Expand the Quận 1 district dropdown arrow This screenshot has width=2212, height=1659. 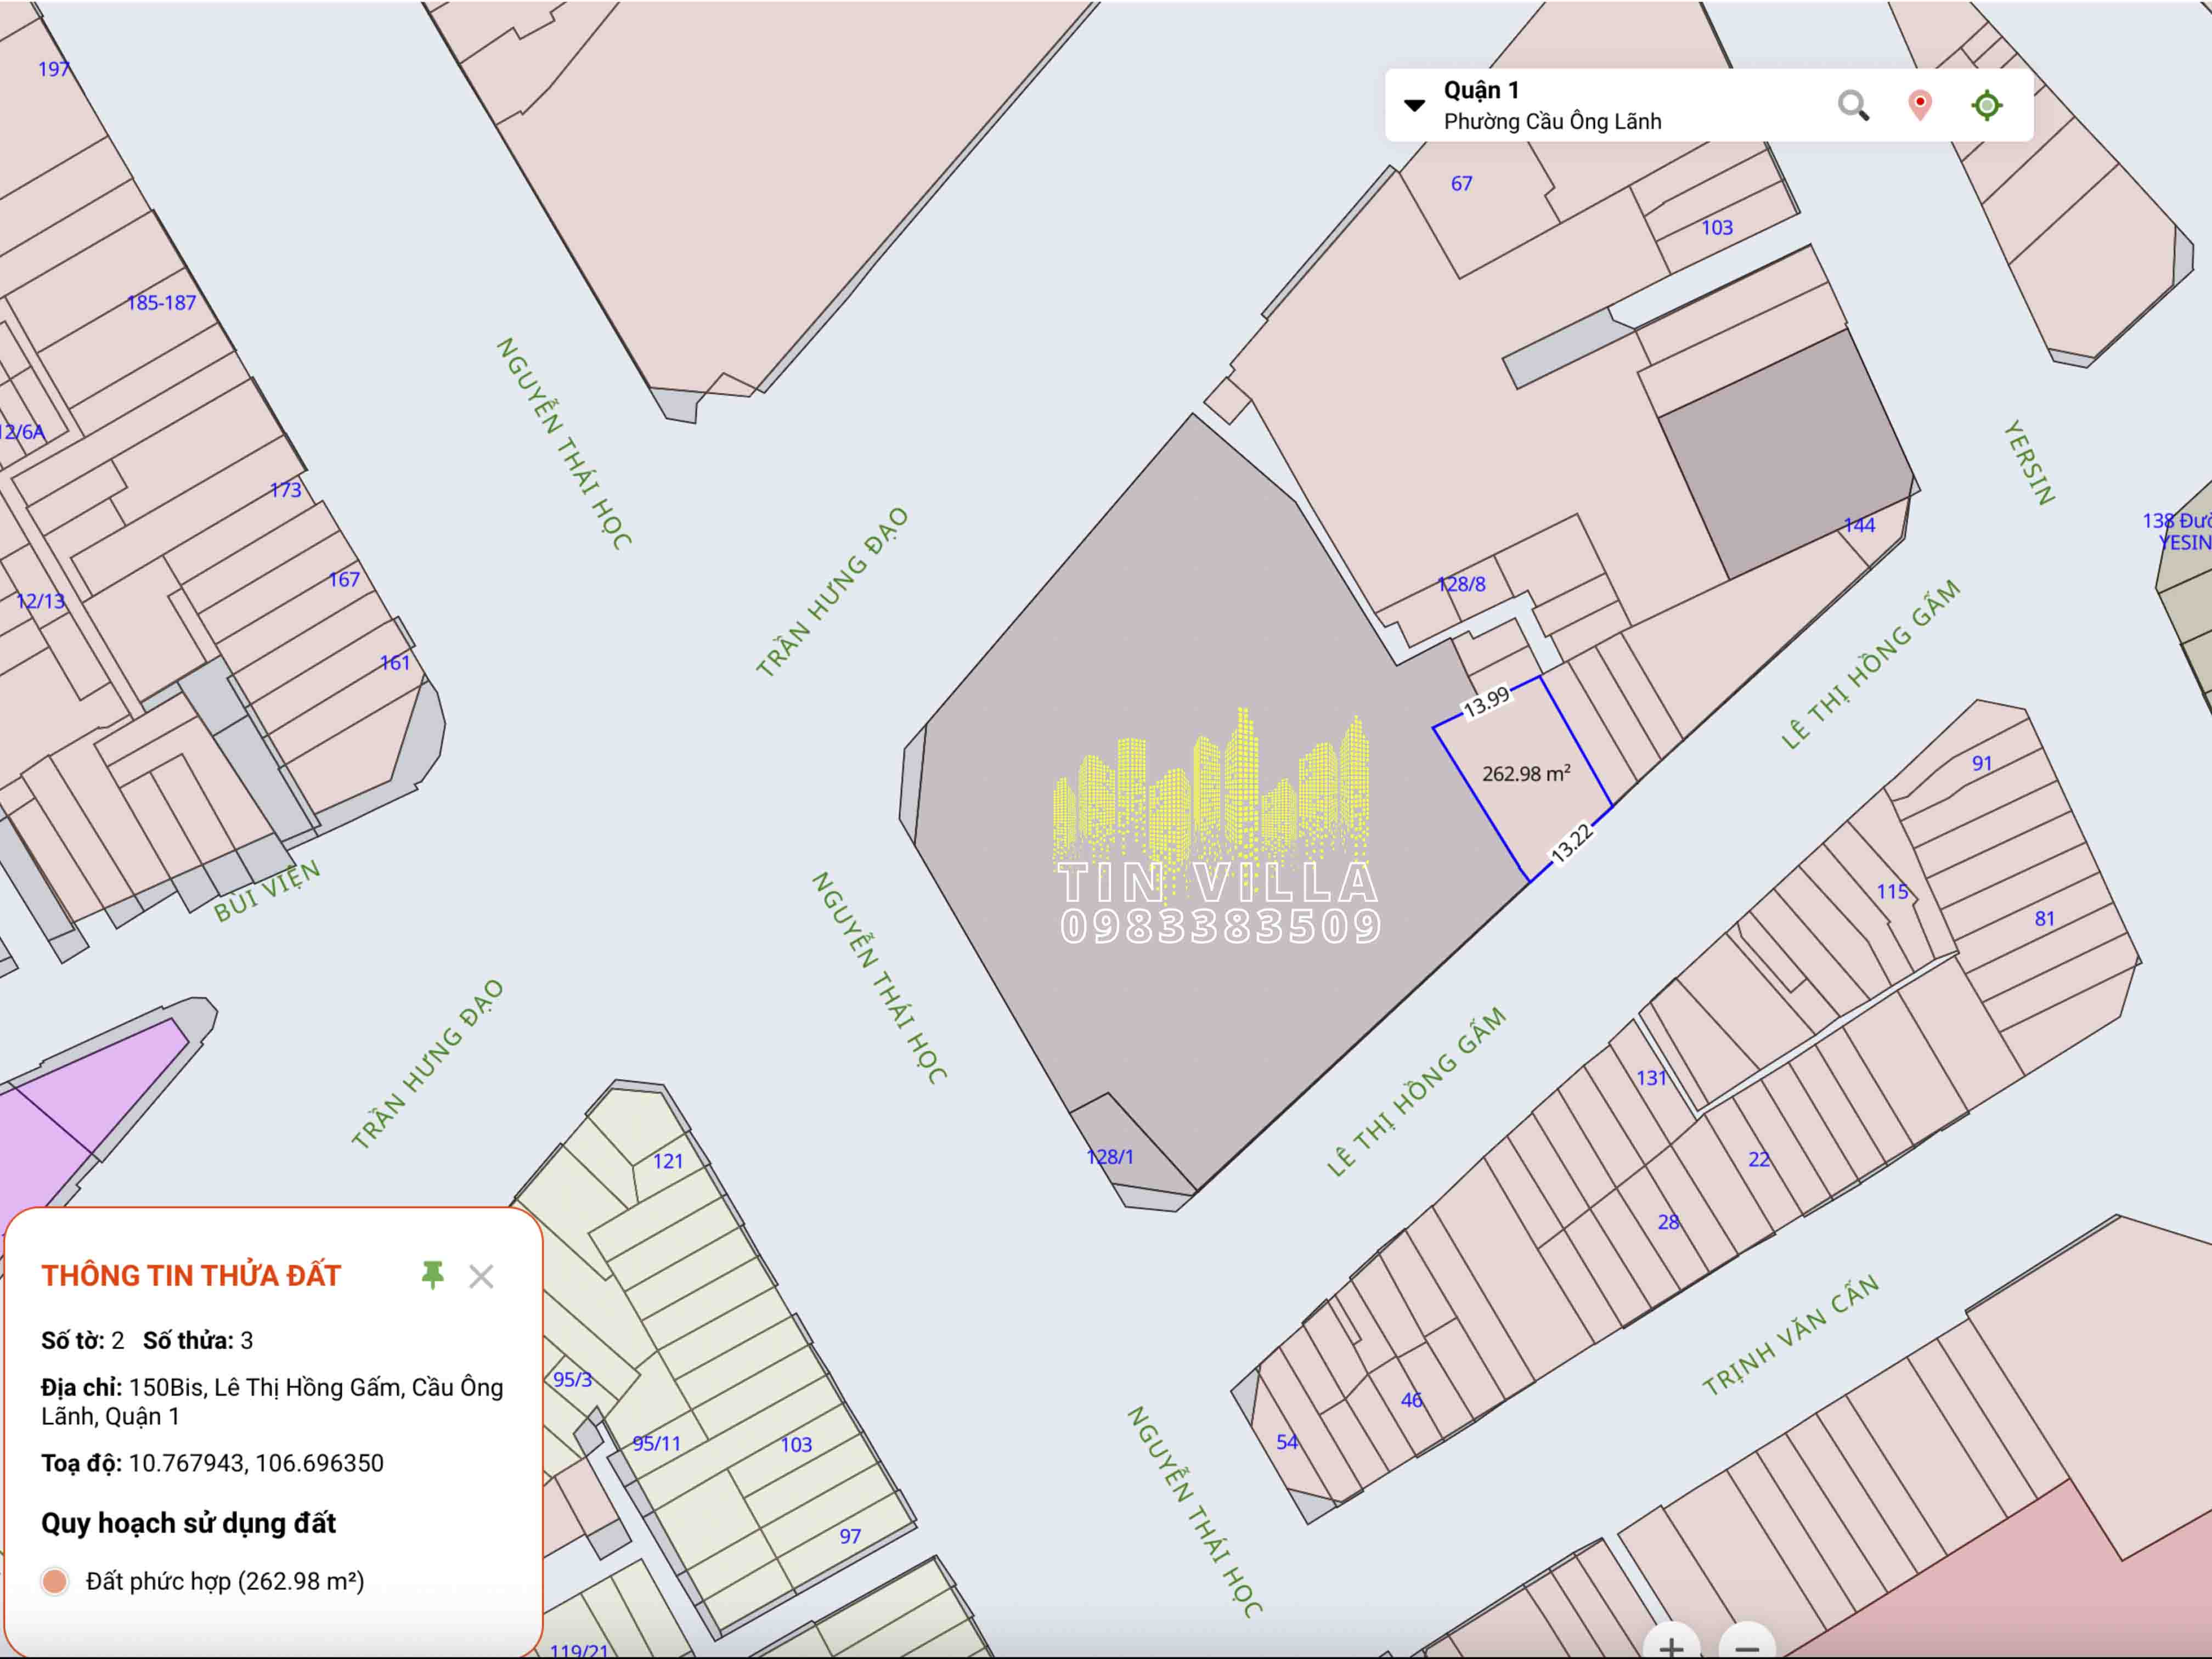click(x=1414, y=105)
